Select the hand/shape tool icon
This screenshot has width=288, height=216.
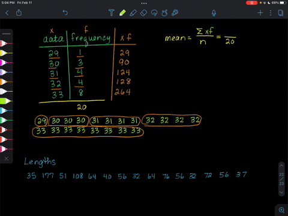coord(164,13)
